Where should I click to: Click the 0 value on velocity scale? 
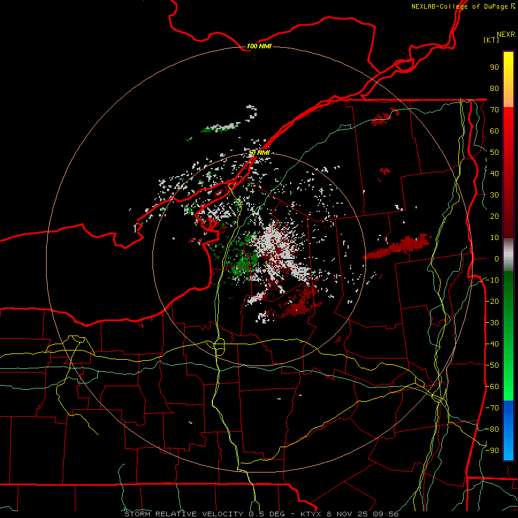(x=497, y=259)
